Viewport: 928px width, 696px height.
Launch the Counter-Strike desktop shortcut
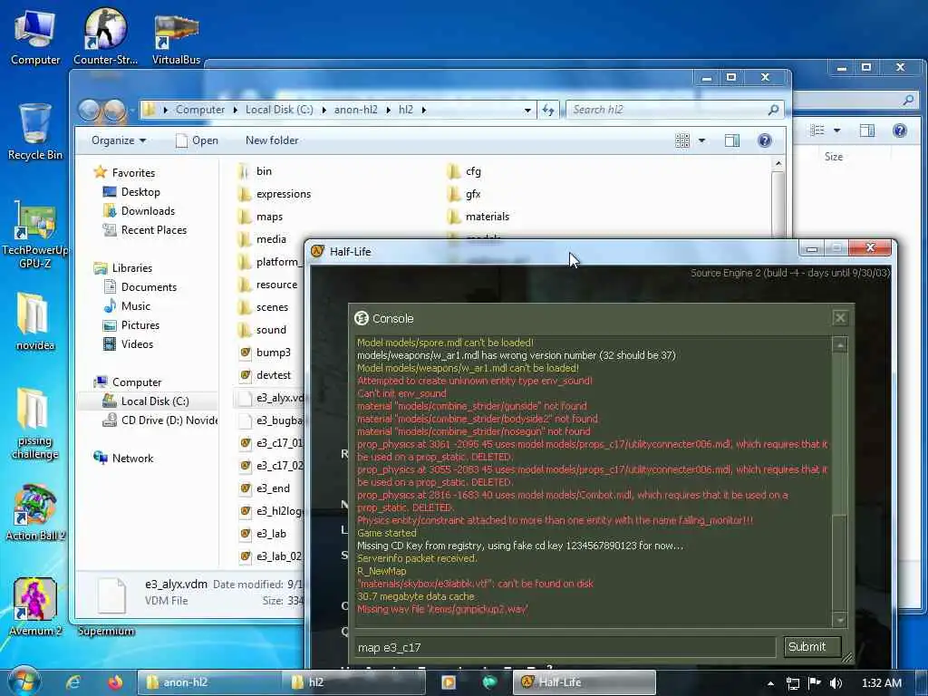pyautogui.click(x=105, y=36)
